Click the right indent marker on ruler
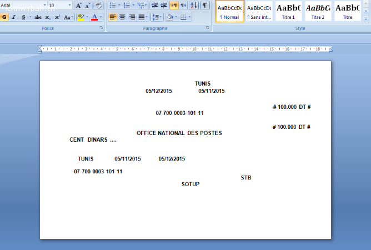This screenshot has width=371, height=250. point(330,49)
